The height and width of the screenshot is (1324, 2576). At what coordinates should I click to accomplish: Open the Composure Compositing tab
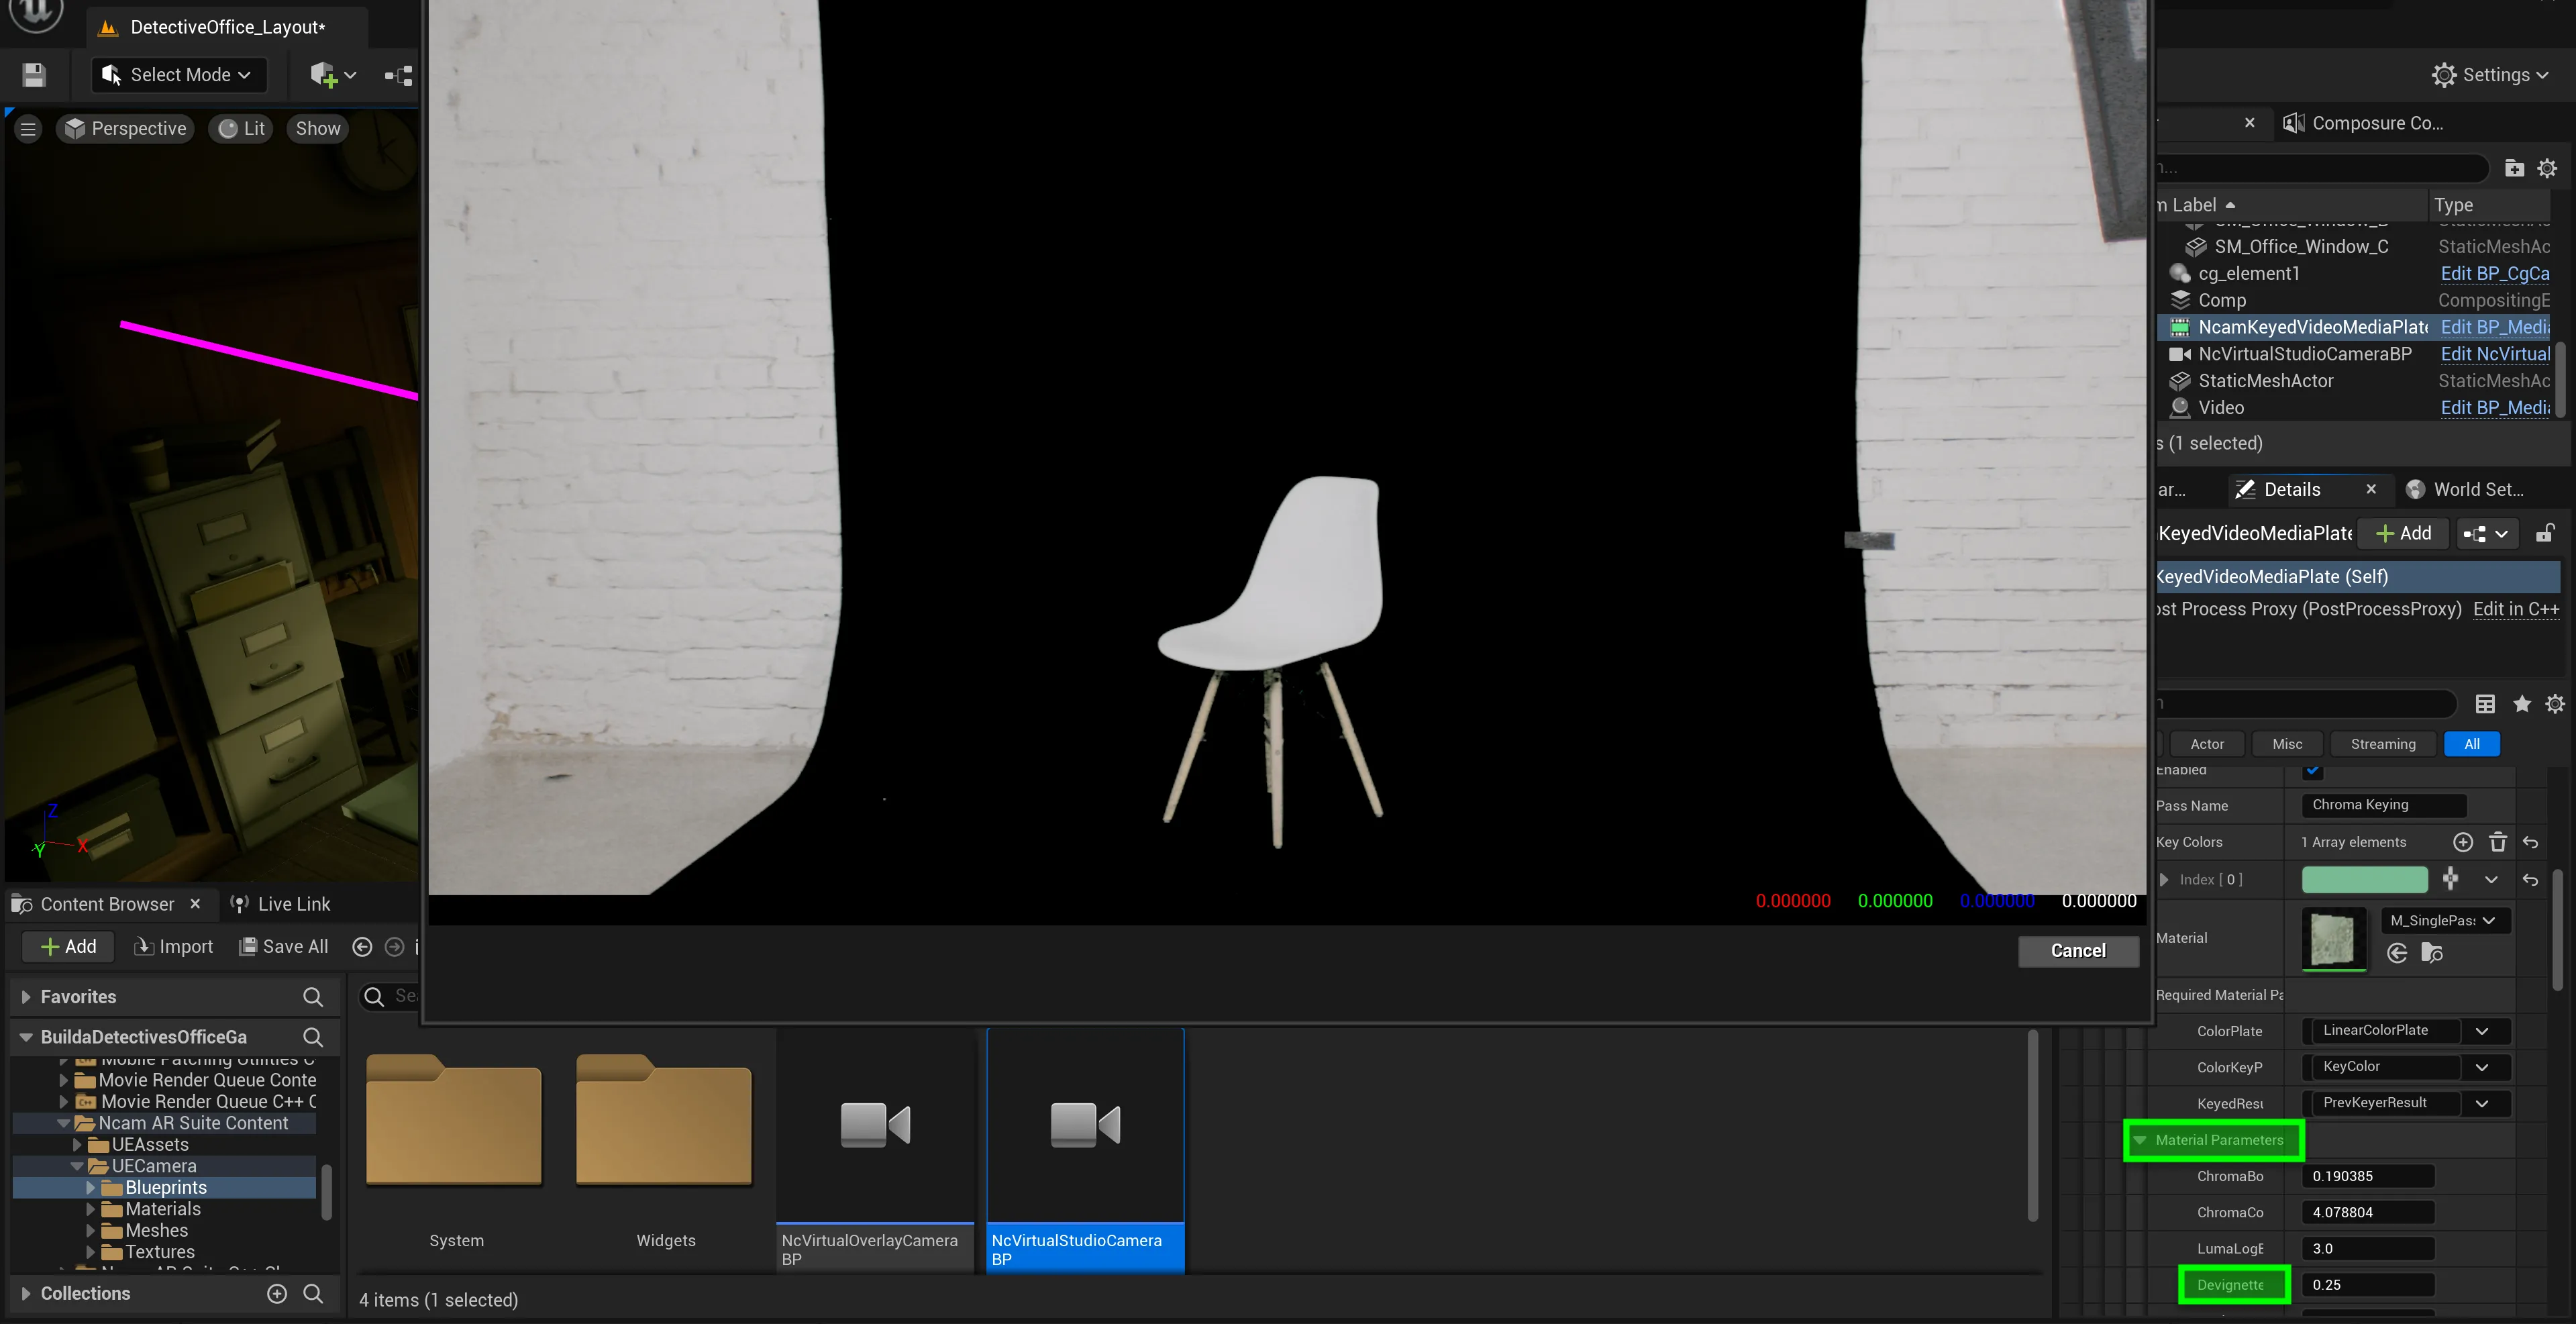[2363, 123]
